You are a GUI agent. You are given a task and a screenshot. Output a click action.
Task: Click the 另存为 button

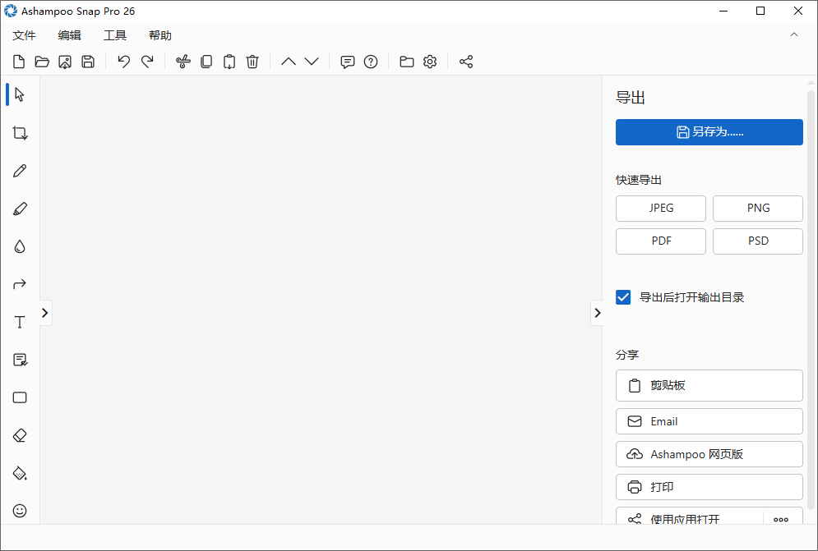[709, 132]
